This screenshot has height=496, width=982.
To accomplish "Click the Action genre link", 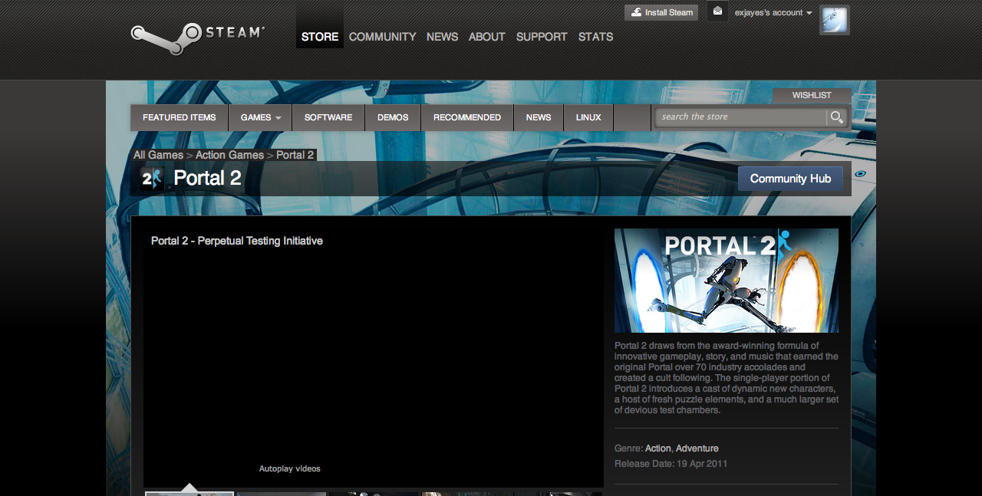I will [x=658, y=448].
